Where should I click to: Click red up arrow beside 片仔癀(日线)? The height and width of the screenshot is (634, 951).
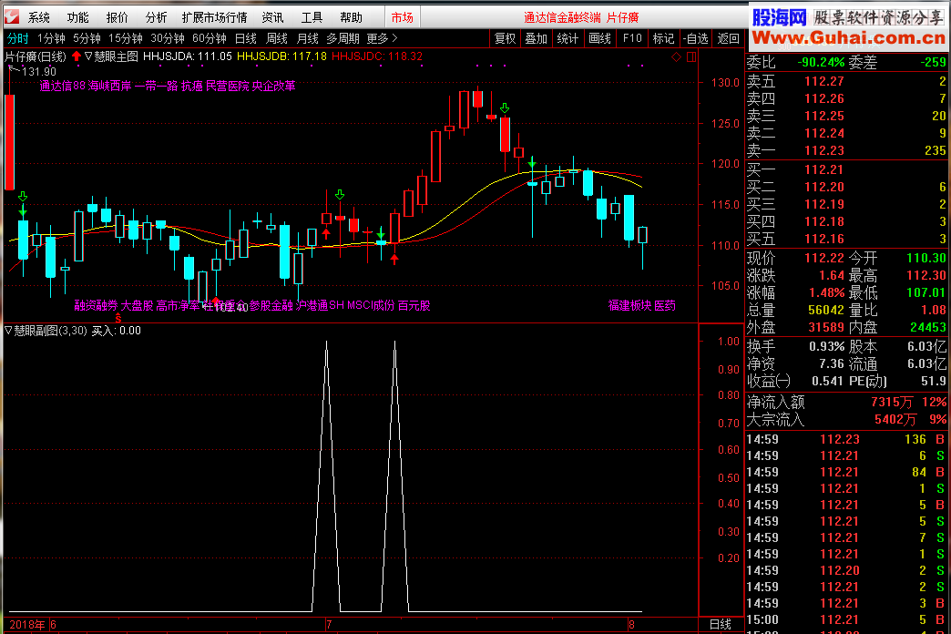click(x=76, y=56)
